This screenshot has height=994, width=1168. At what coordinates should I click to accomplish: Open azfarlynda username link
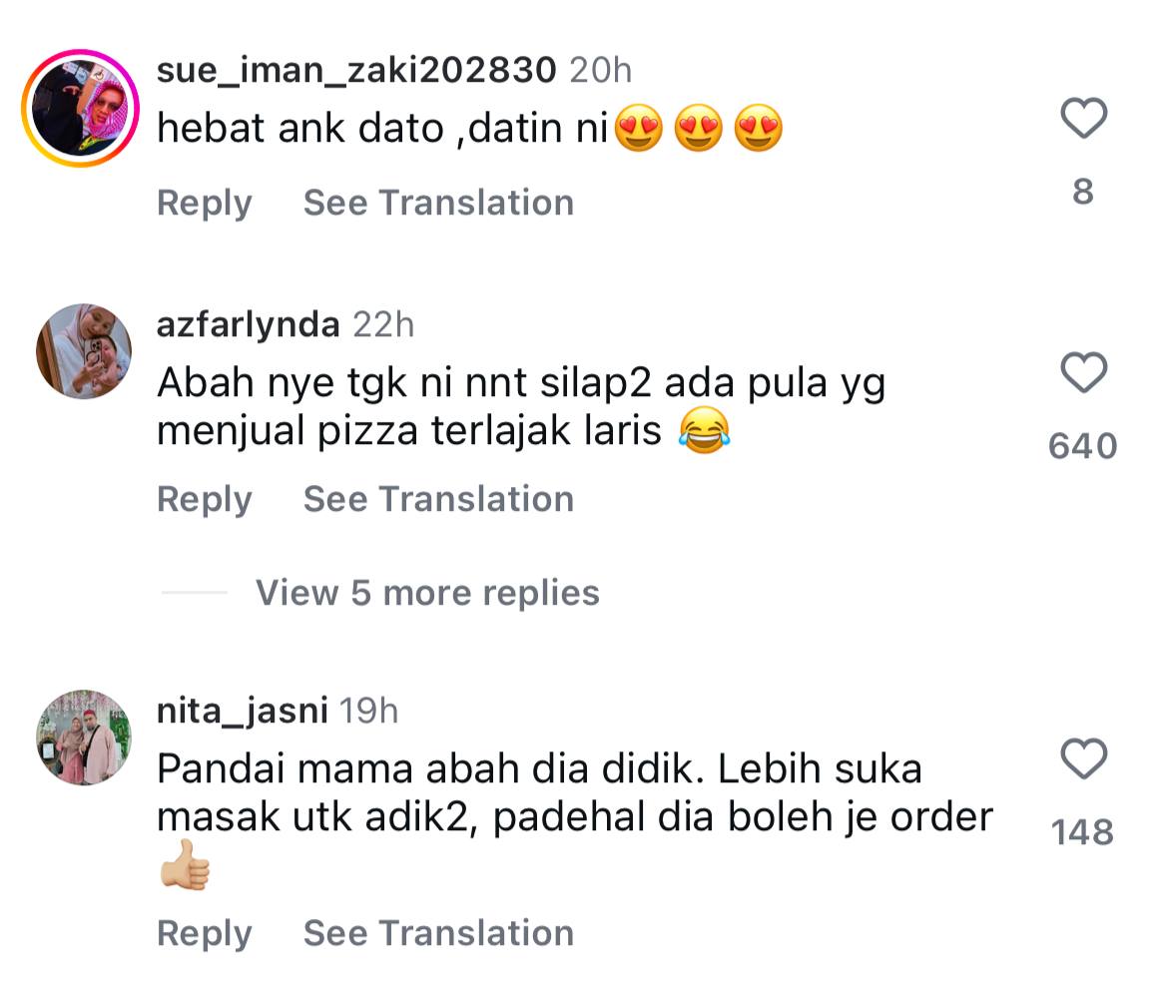248,324
